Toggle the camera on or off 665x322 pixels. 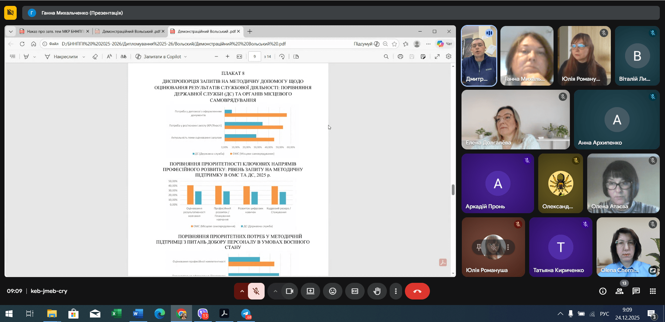(x=289, y=291)
